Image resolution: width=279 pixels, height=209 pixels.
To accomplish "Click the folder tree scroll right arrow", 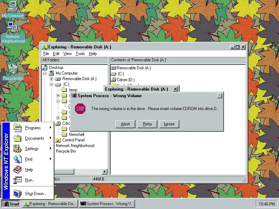I will (x=105, y=171).
